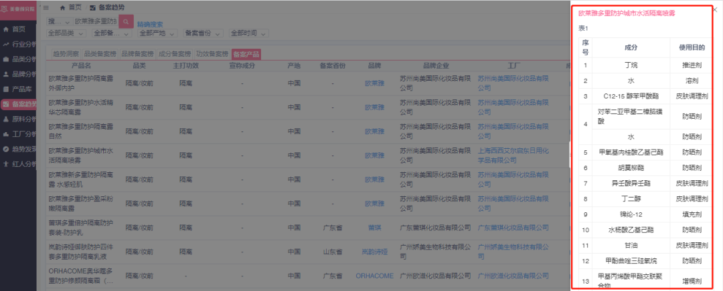Open 原料分析 in the sidebar
This screenshot has width=723, height=291.
click(23, 119)
